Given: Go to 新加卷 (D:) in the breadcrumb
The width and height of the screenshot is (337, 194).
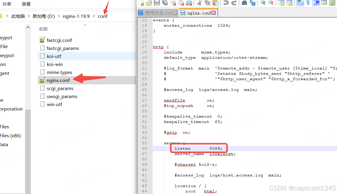Looking at the screenshot, I should [x=44, y=16].
